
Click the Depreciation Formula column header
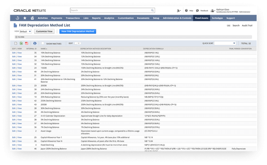153,49
